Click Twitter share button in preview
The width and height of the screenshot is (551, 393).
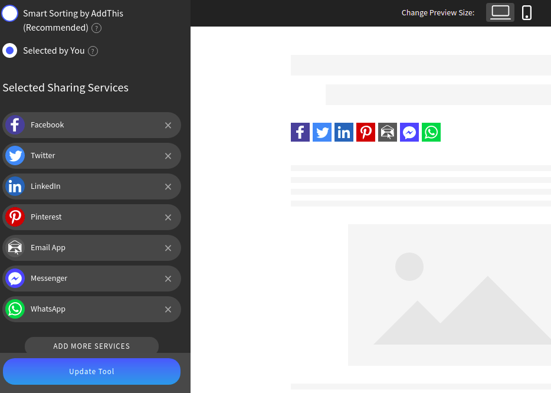pos(322,132)
